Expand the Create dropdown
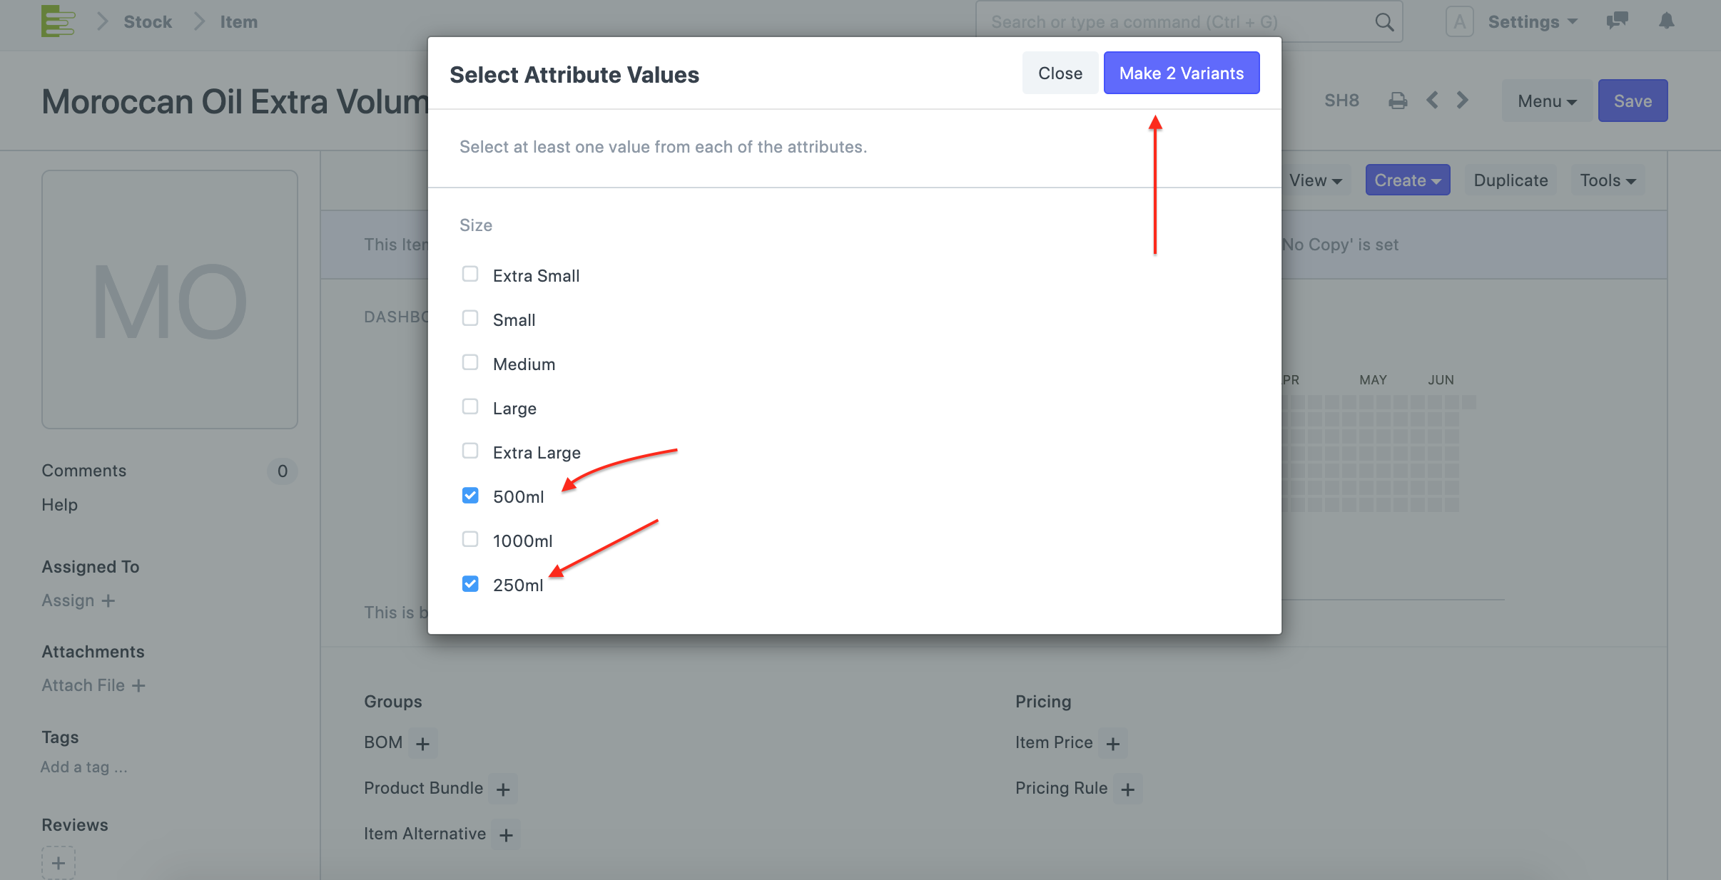This screenshot has height=880, width=1721. coord(1408,180)
